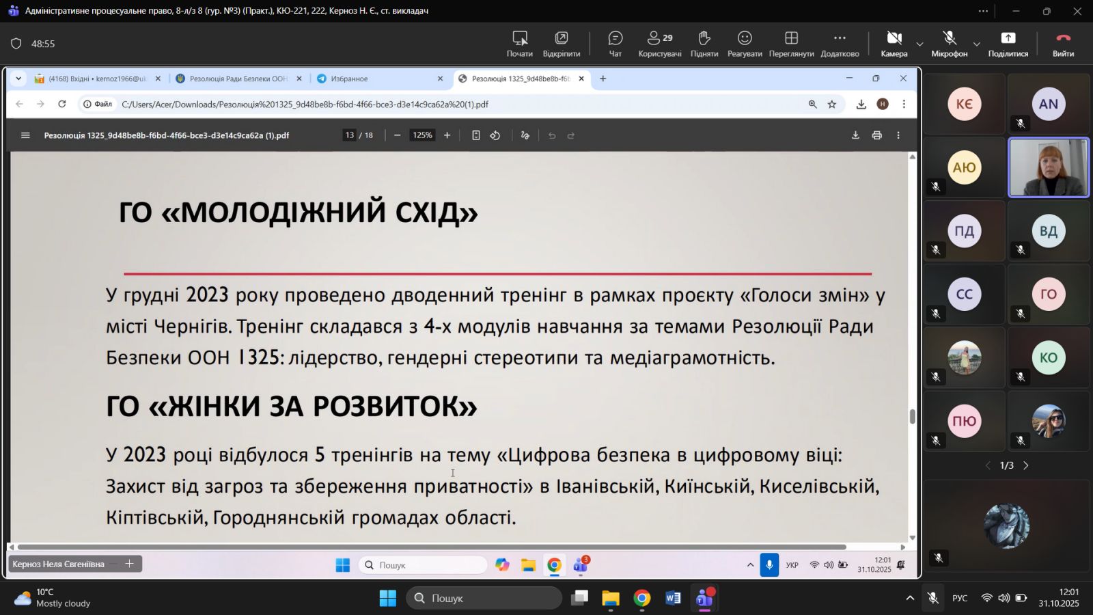Go to next page of participants
This screenshot has height=615, width=1093.
tap(1026, 465)
